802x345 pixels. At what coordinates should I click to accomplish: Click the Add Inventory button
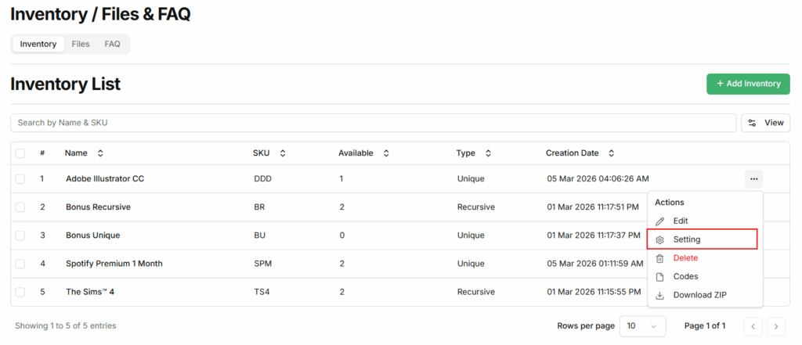pyautogui.click(x=748, y=84)
